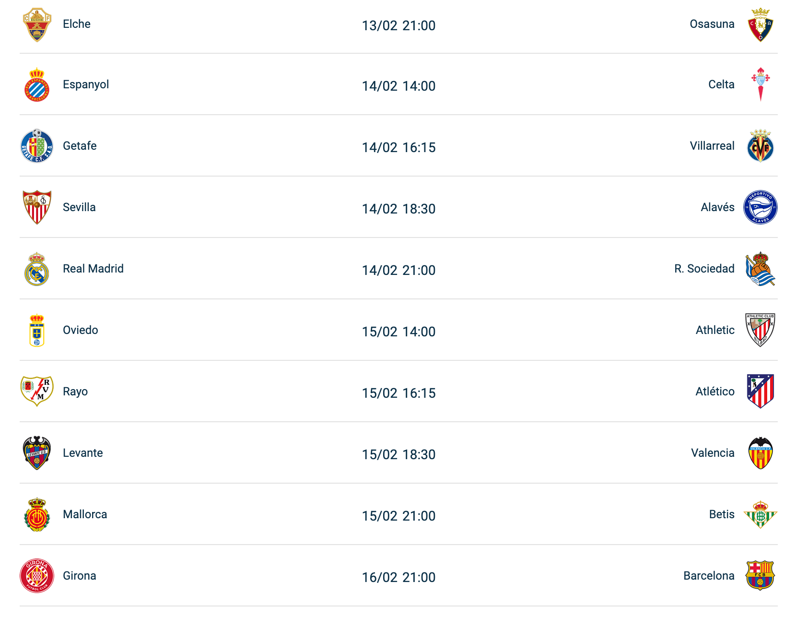The height and width of the screenshot is (618, 796).
Task: Click the Mallorca versus Betis kickoff time
Action: (398, 516)
